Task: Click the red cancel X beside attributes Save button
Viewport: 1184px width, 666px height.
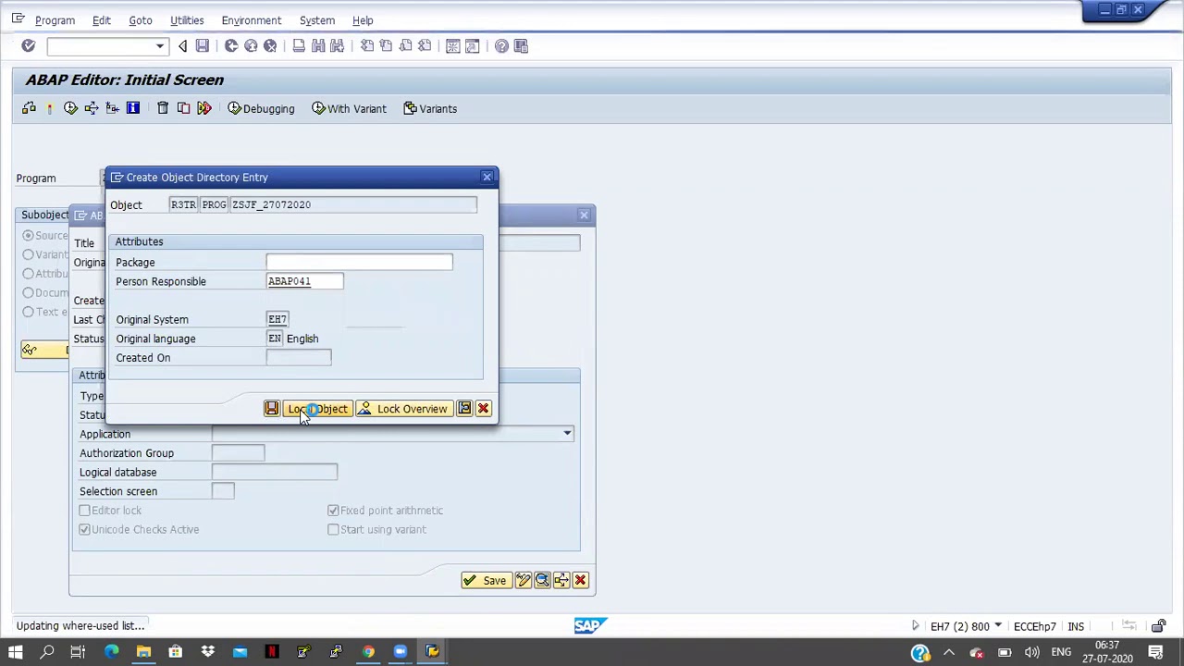Action: (x=580, y=581)
